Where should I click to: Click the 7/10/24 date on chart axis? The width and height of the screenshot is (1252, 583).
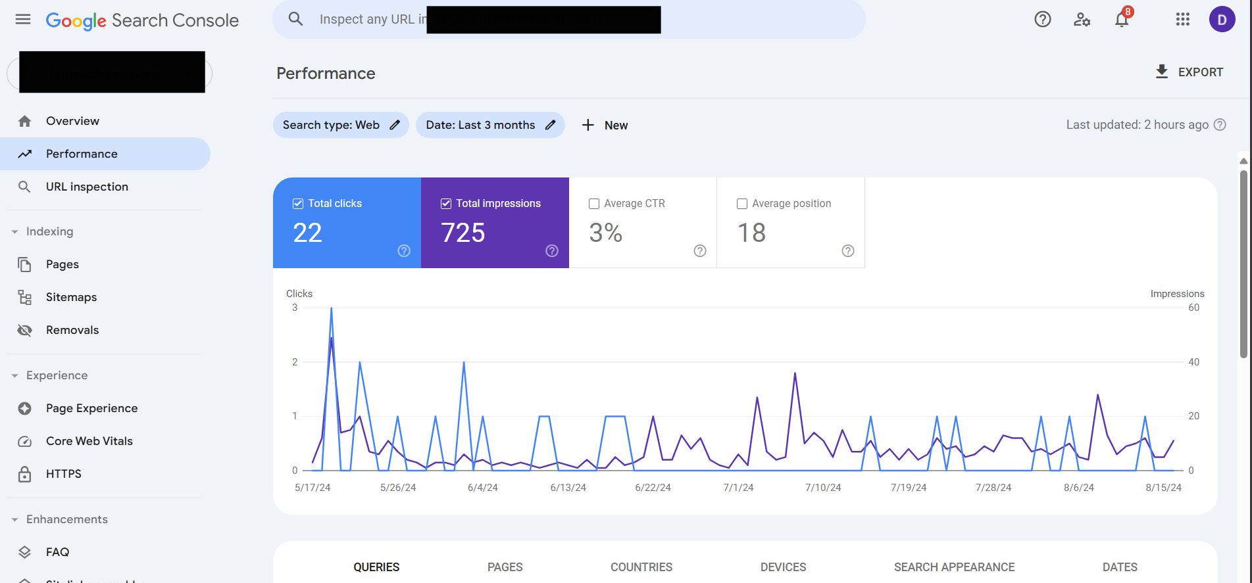(823, 488)
